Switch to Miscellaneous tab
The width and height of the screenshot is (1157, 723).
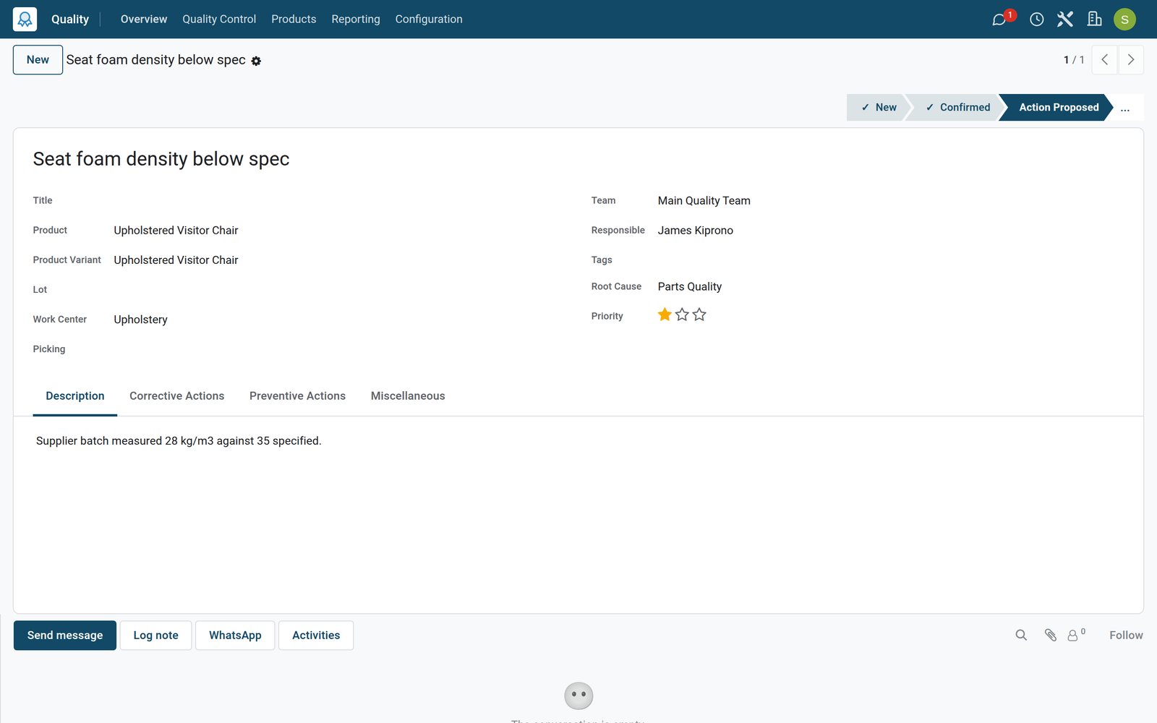click(x=408, y=396)
